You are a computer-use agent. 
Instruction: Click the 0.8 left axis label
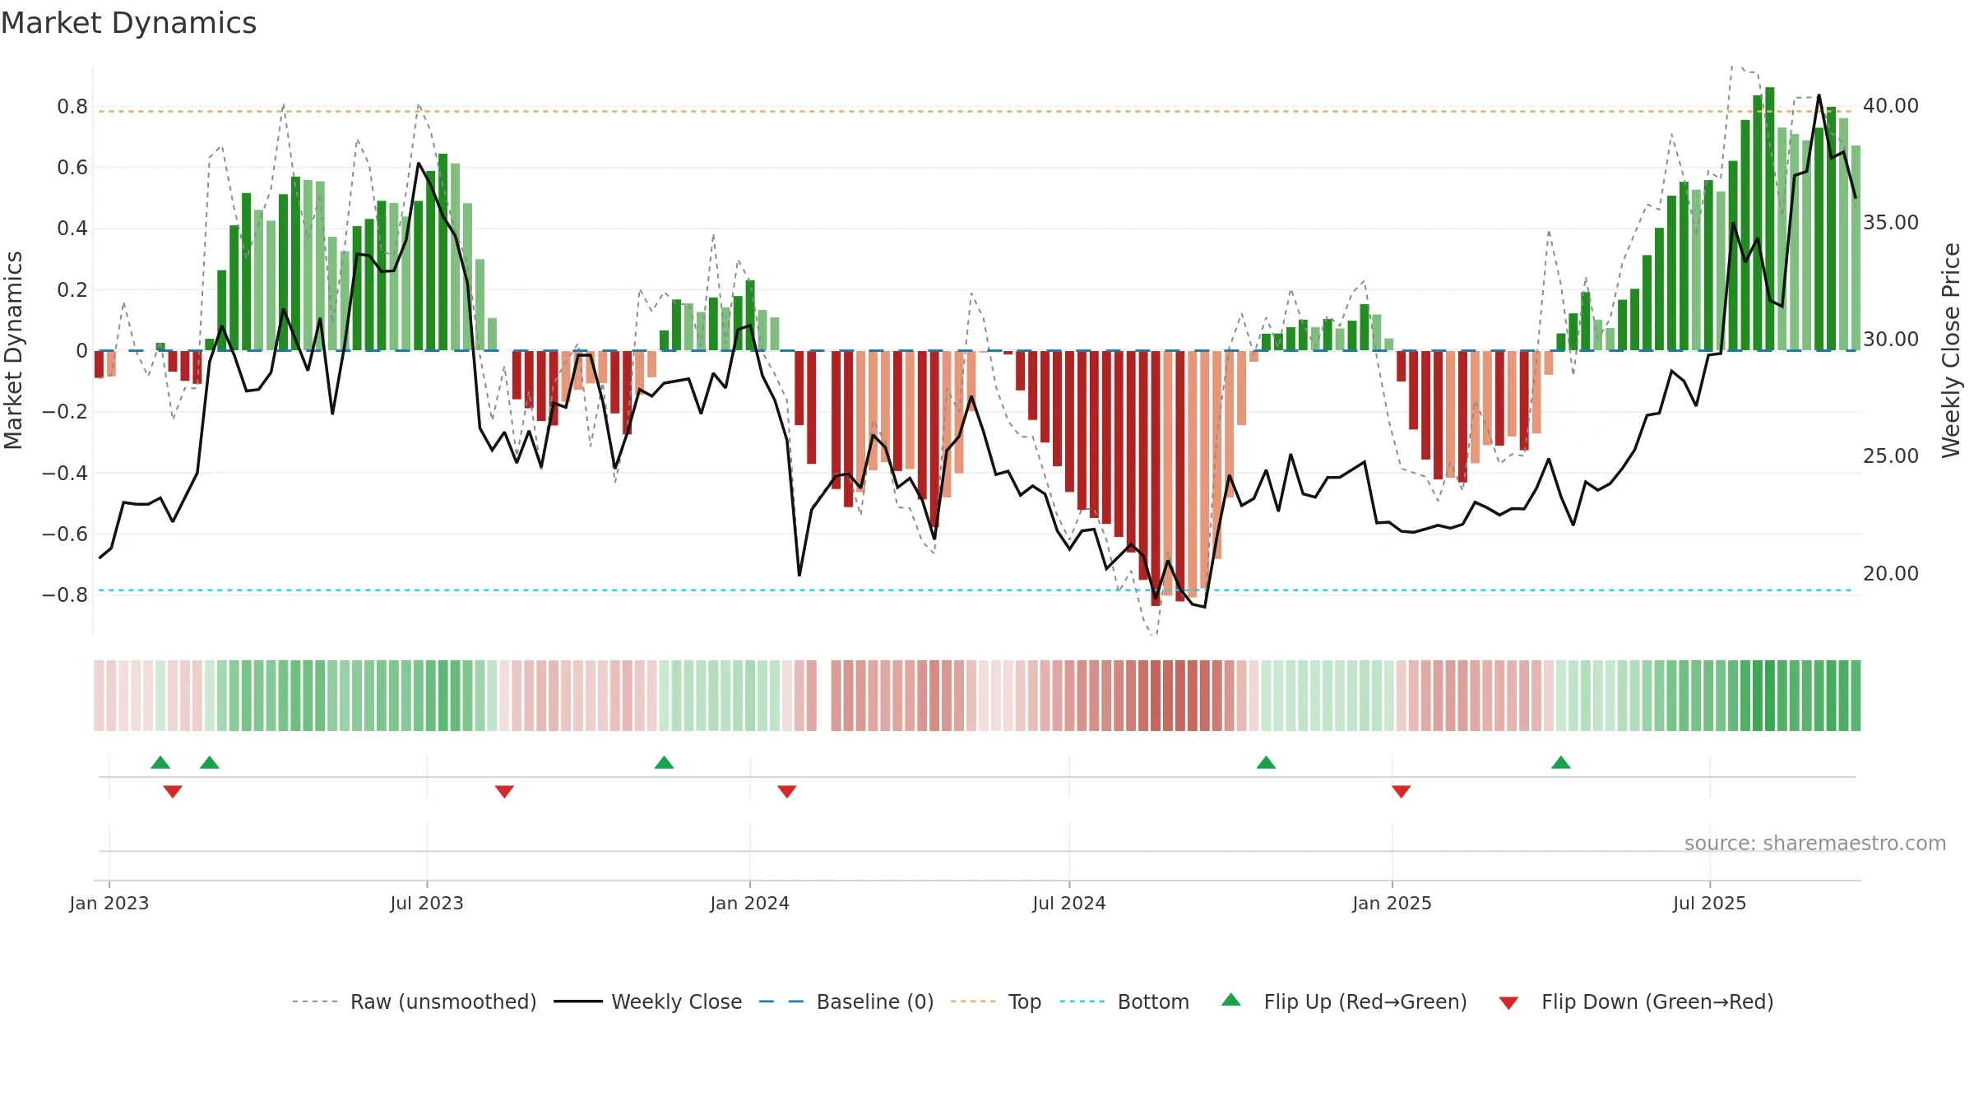(72, 107)
